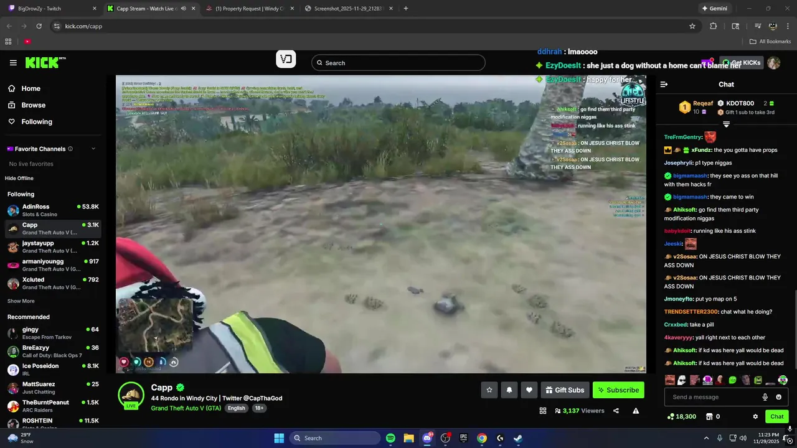Bookmark this page with star icon
This screenshot has width=797, height=448.
[692, 26]
